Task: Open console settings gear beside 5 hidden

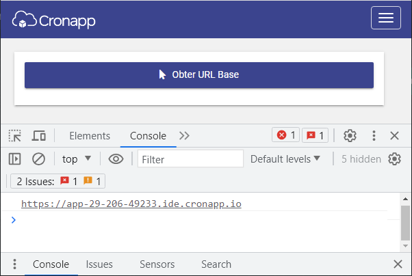Action: 395,159
